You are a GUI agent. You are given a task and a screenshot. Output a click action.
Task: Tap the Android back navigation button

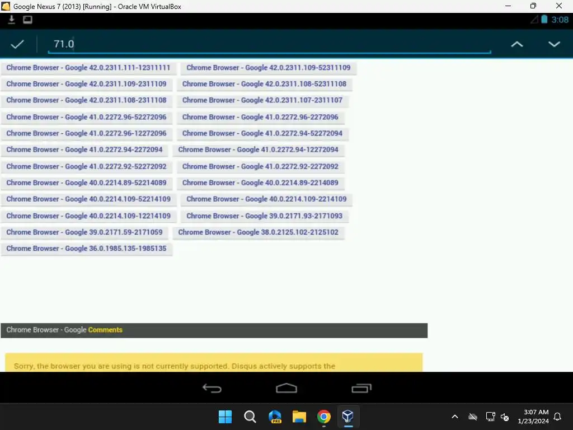(x=212, y=388)
